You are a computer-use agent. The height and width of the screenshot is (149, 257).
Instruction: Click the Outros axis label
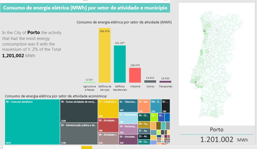(150, 86)
